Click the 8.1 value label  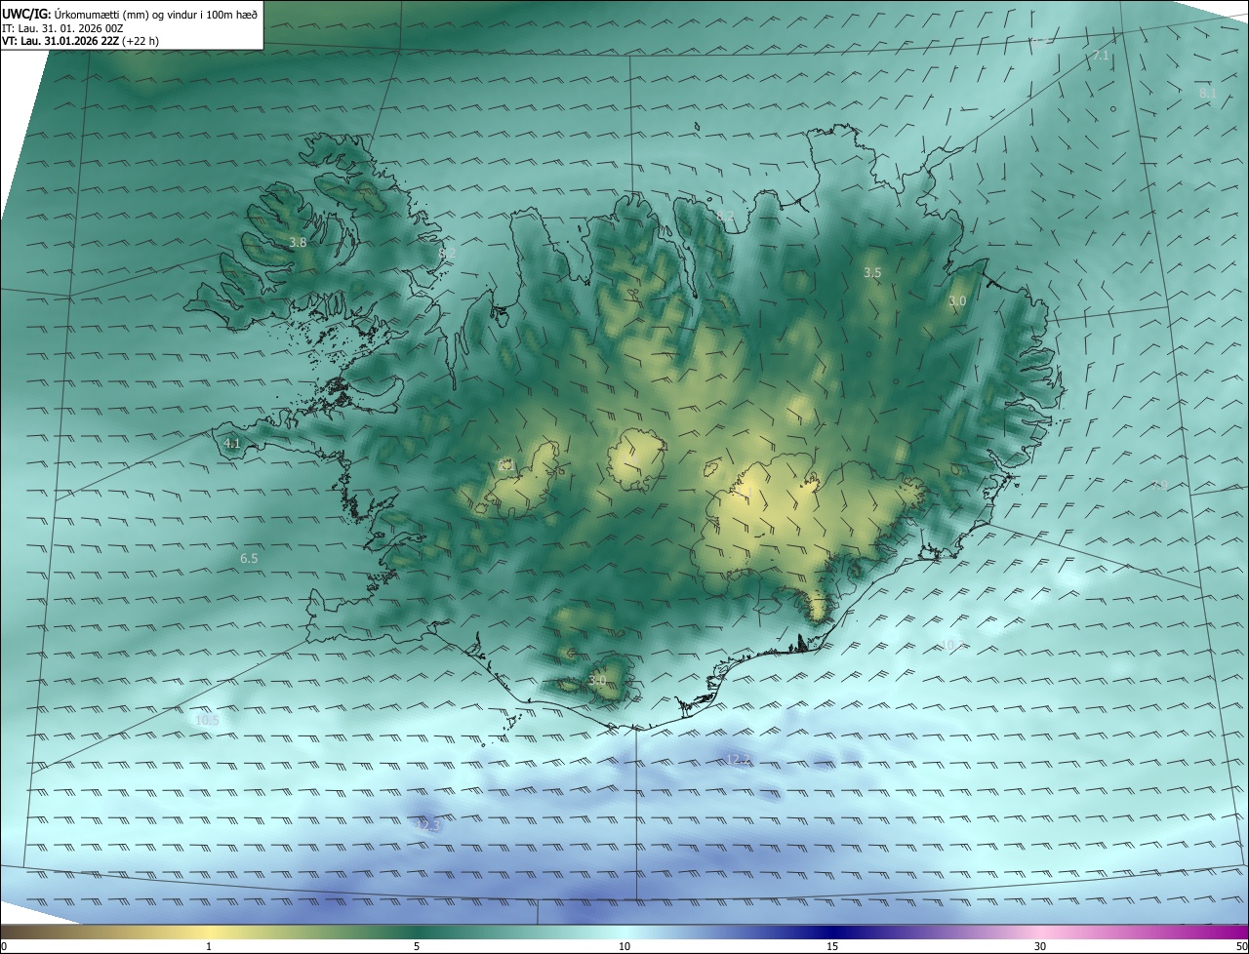coord(1208,92)
